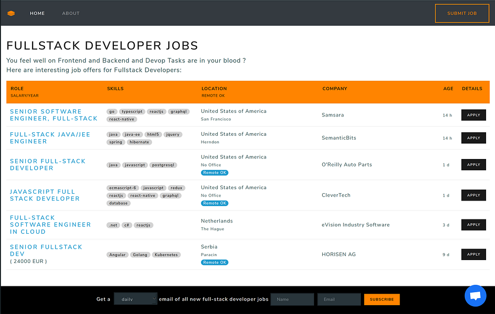Focus the Name input field
Screen dimensions: 495x314
point(293,299)
